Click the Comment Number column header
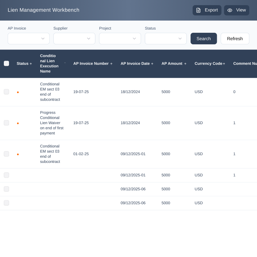257x257 pixels. pyautogui.click(x=245, y=64)
